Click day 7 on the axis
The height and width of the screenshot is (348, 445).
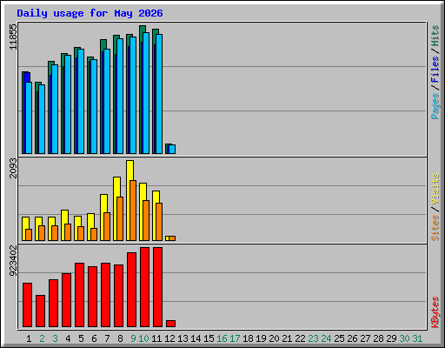tap(107, 338)
